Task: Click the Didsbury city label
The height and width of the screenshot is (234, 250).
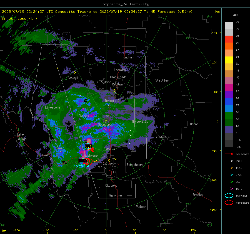Action: click(x=105, y=125)
